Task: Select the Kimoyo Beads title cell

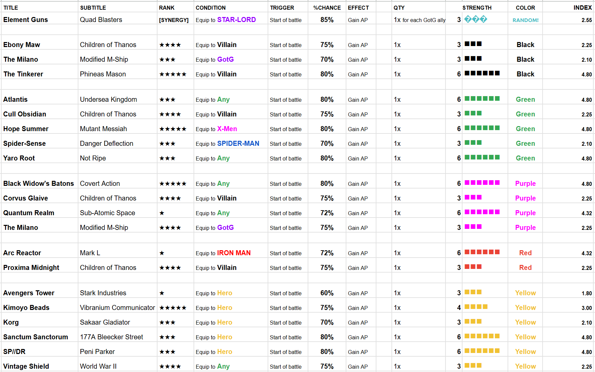Action: click(x=26, y=308)
